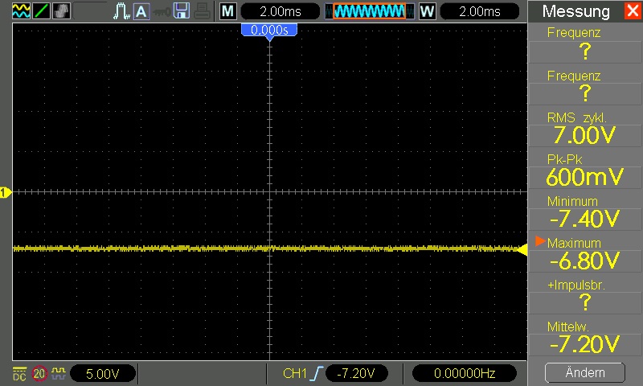Click the 0.000s trigger position marker

[269, 32]
